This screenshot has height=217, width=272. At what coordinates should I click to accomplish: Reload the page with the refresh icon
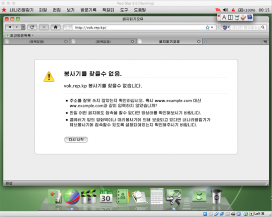tap(32, 27)
